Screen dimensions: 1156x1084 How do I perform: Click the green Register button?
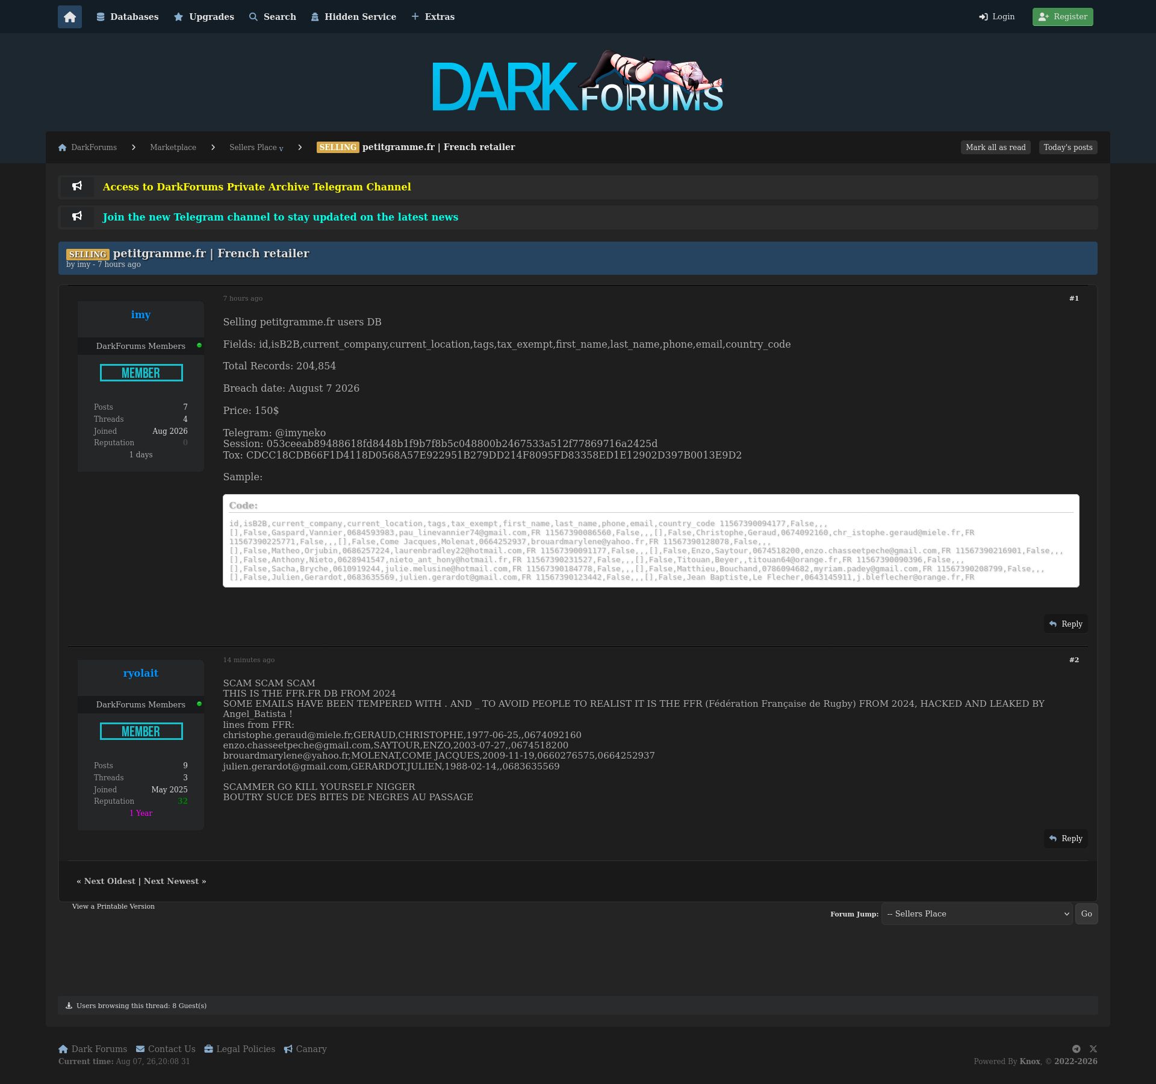coord(1063,17)
